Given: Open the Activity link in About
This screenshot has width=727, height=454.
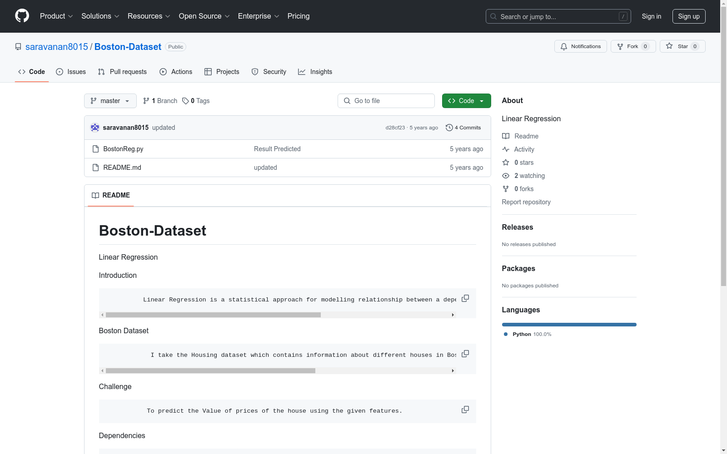Looking at the screenshot, I should pos(518,149).
